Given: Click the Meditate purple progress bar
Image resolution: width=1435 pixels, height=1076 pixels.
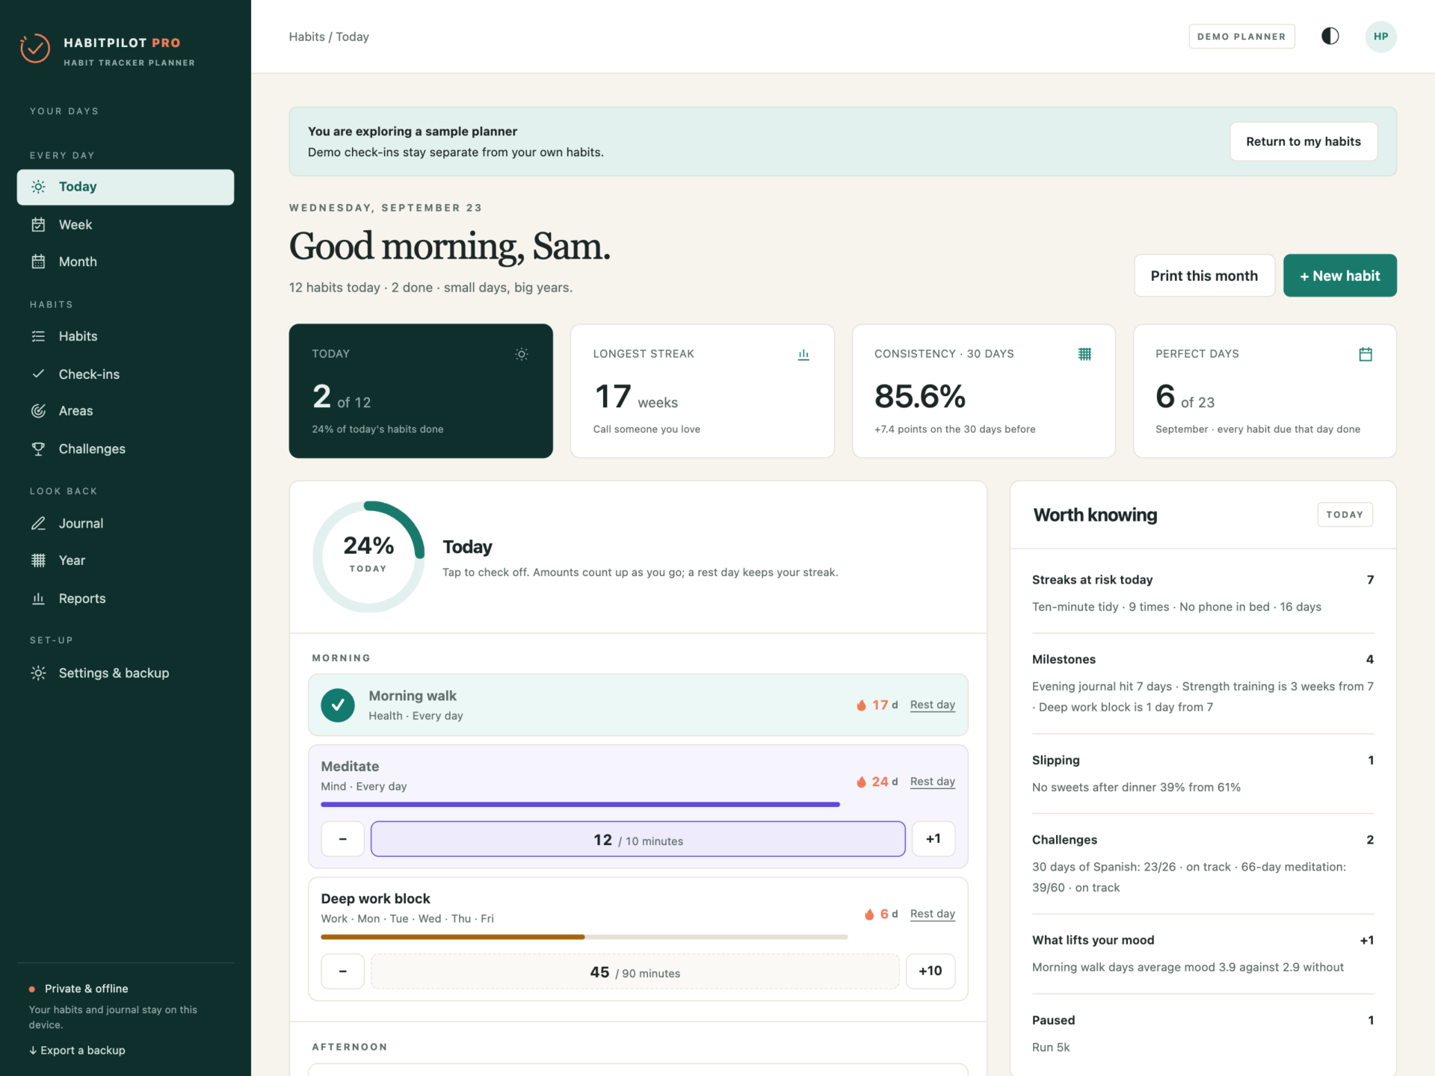Looking at the screenshot, I should [580, 805].
